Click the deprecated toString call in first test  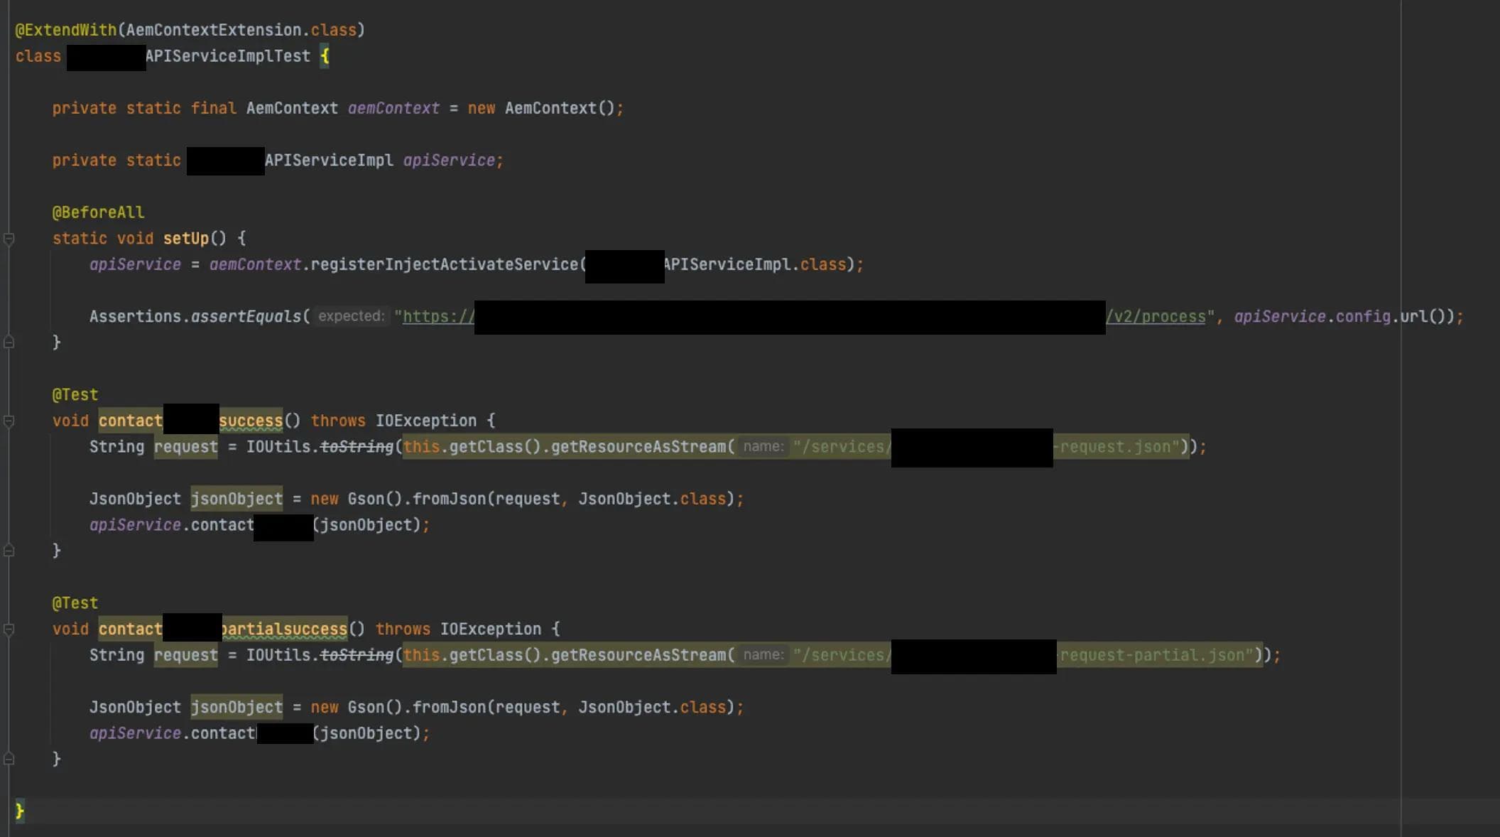tap(357, 447)
